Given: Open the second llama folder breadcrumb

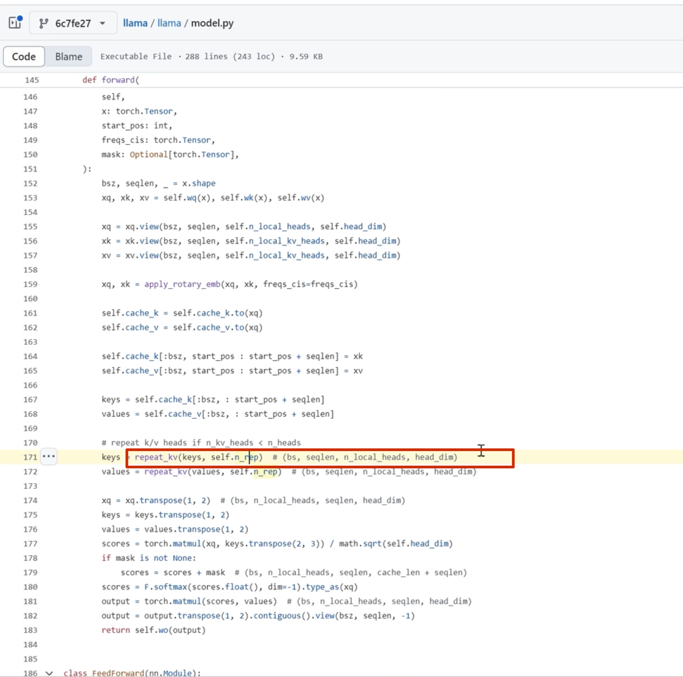Looking at the screenshot, I should tap(169, 23).
